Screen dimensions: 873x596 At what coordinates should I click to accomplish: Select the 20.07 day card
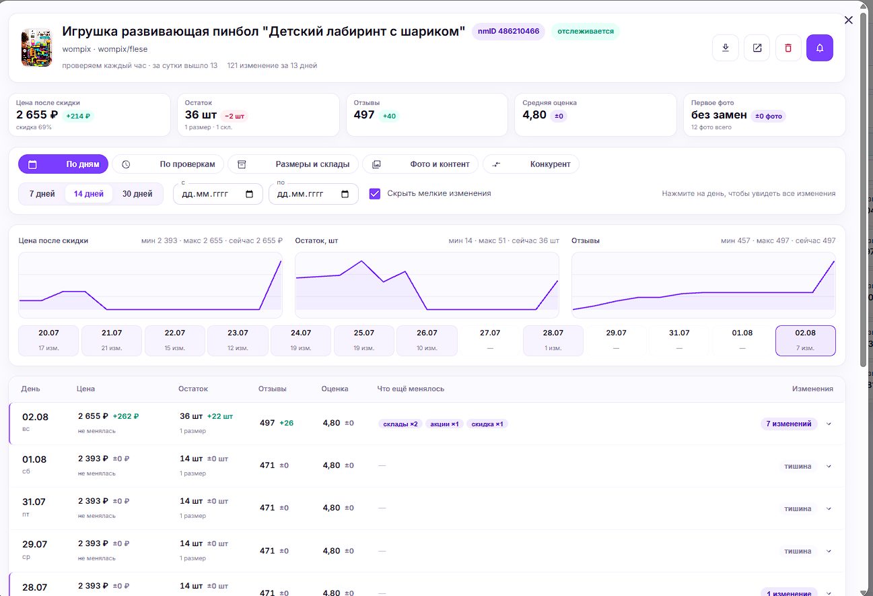(x=48, y=340)
